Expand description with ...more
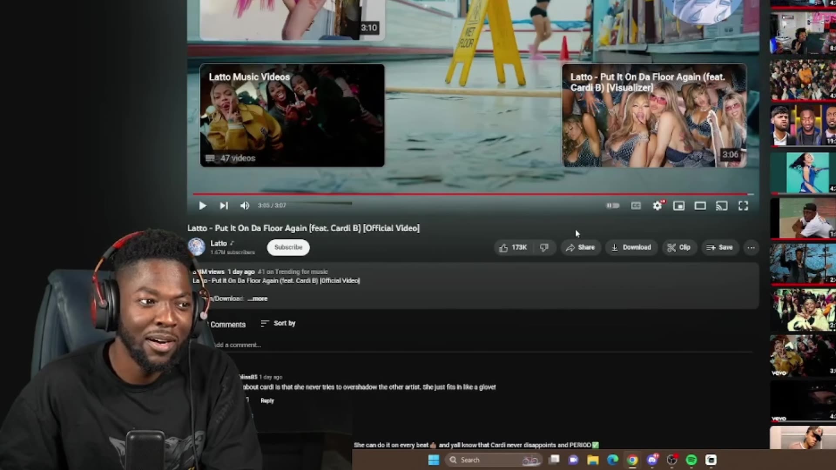836x470 pixels. coord(258,299)
